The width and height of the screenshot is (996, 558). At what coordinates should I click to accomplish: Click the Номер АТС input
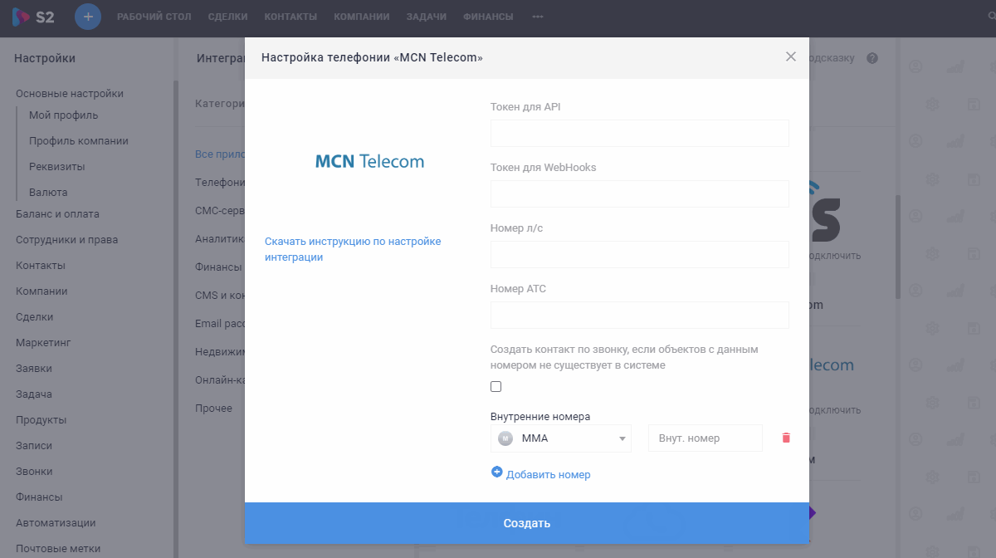click(639, 316)
